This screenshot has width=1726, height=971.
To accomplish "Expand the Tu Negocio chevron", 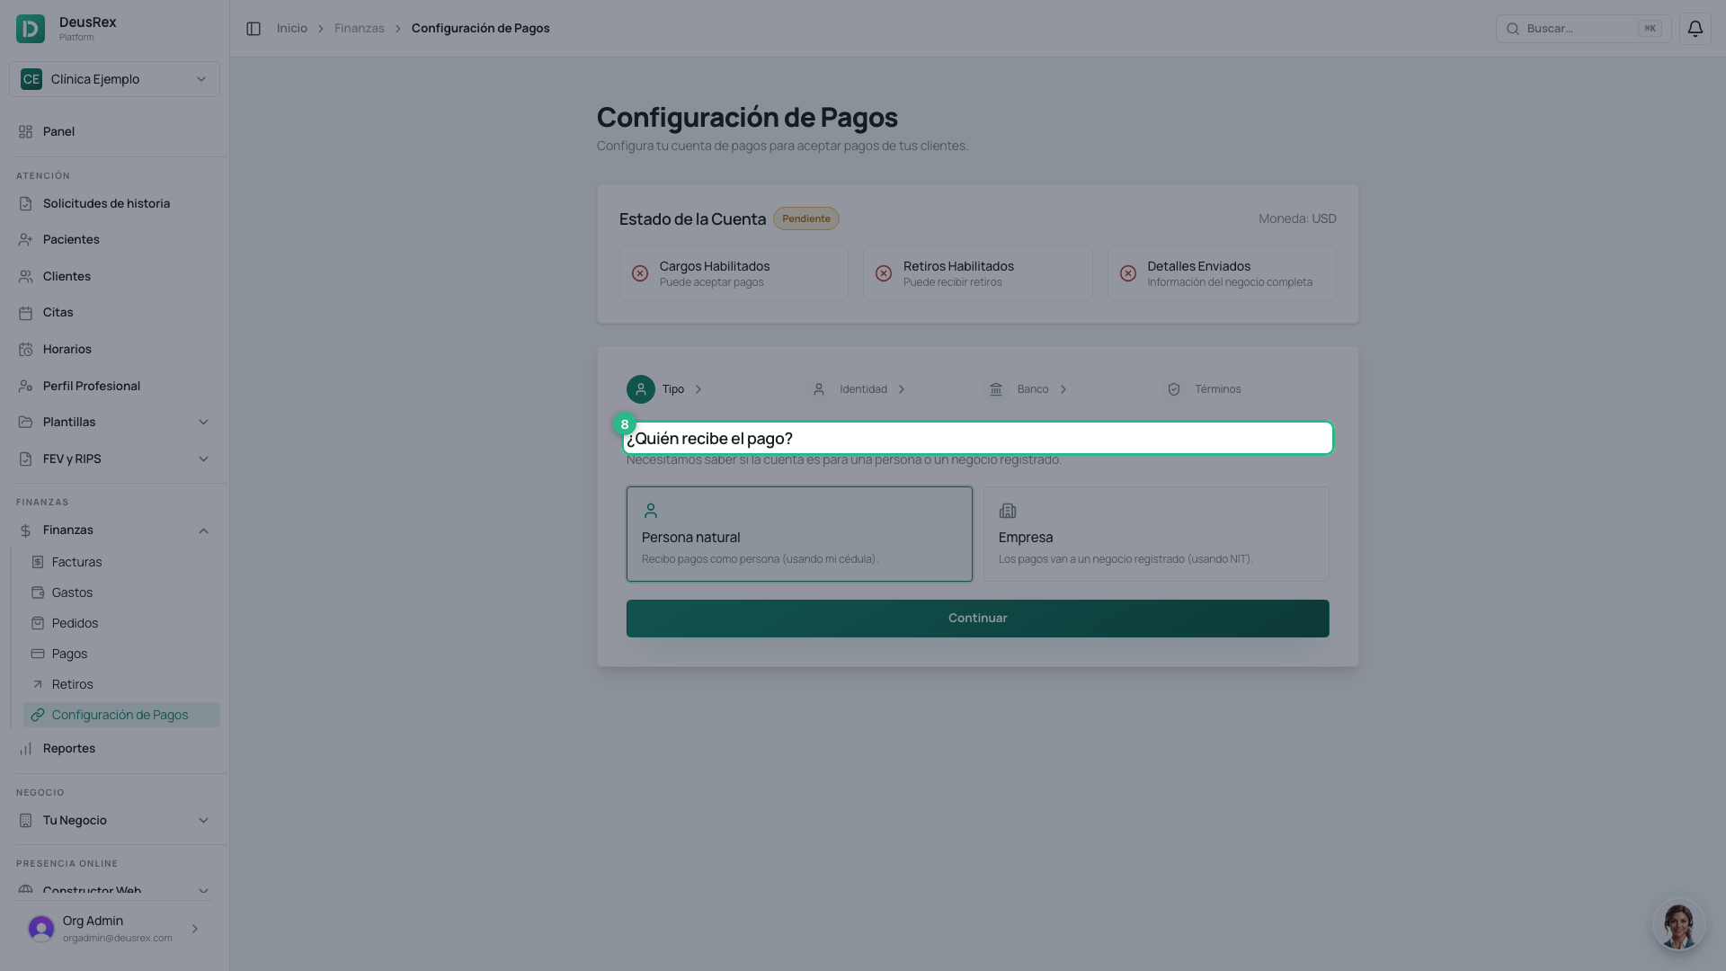I will [203, 821].
